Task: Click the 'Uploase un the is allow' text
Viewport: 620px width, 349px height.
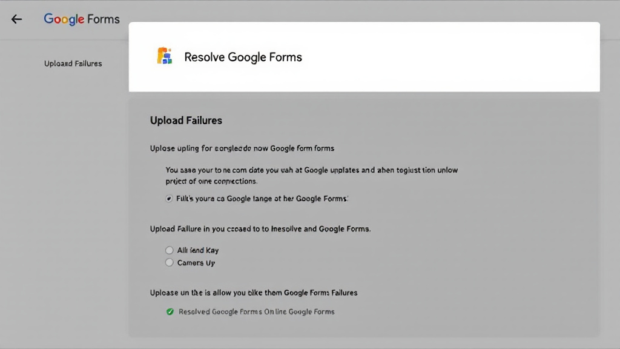Action: (x=254, y=293)
